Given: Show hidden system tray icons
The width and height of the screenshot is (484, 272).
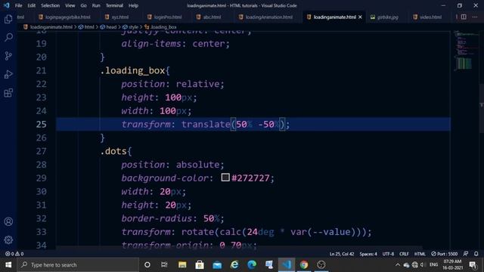Looking at the screenshot, I should coord(398,264).
